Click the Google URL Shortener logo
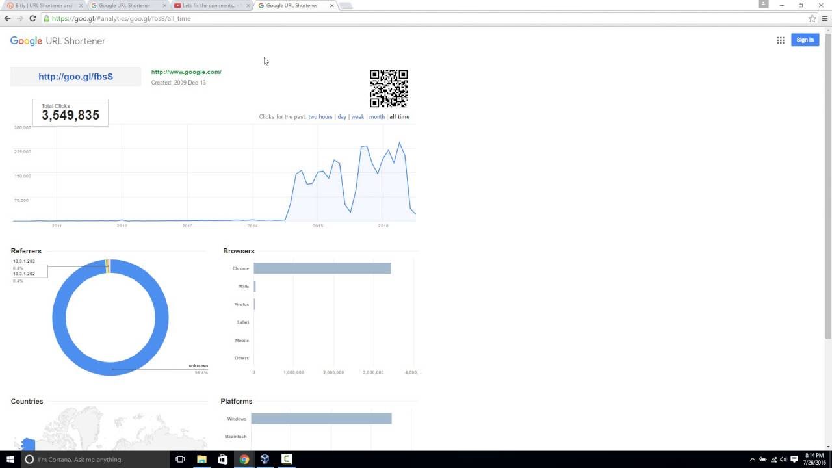 pos(58,41)
